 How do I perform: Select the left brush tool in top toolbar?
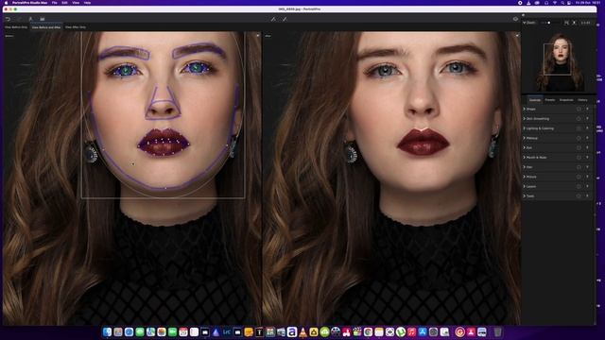273,19
